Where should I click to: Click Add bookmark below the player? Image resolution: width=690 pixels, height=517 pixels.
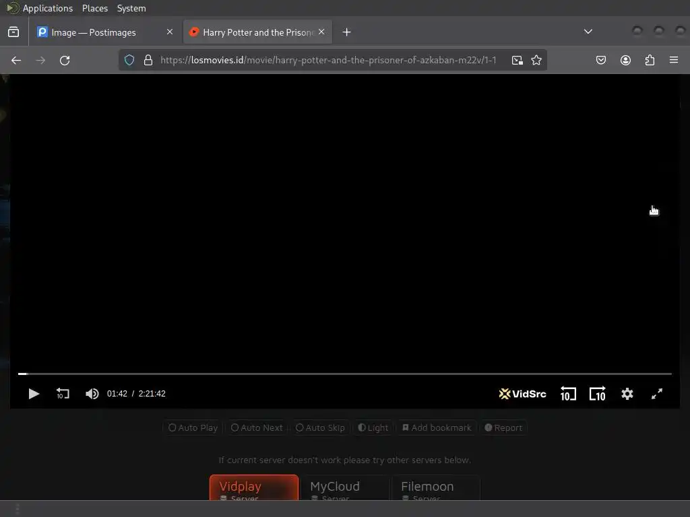point(437,427)
